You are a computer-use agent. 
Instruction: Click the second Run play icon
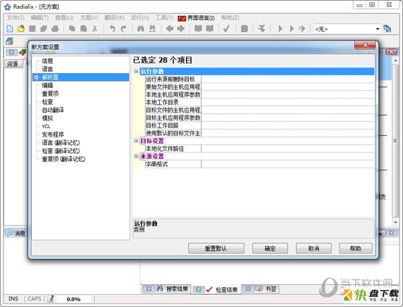pos(292,28)
